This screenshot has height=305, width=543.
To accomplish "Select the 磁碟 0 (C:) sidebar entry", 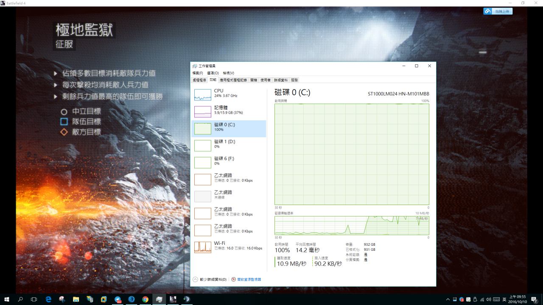I will [x=229, y=129].
